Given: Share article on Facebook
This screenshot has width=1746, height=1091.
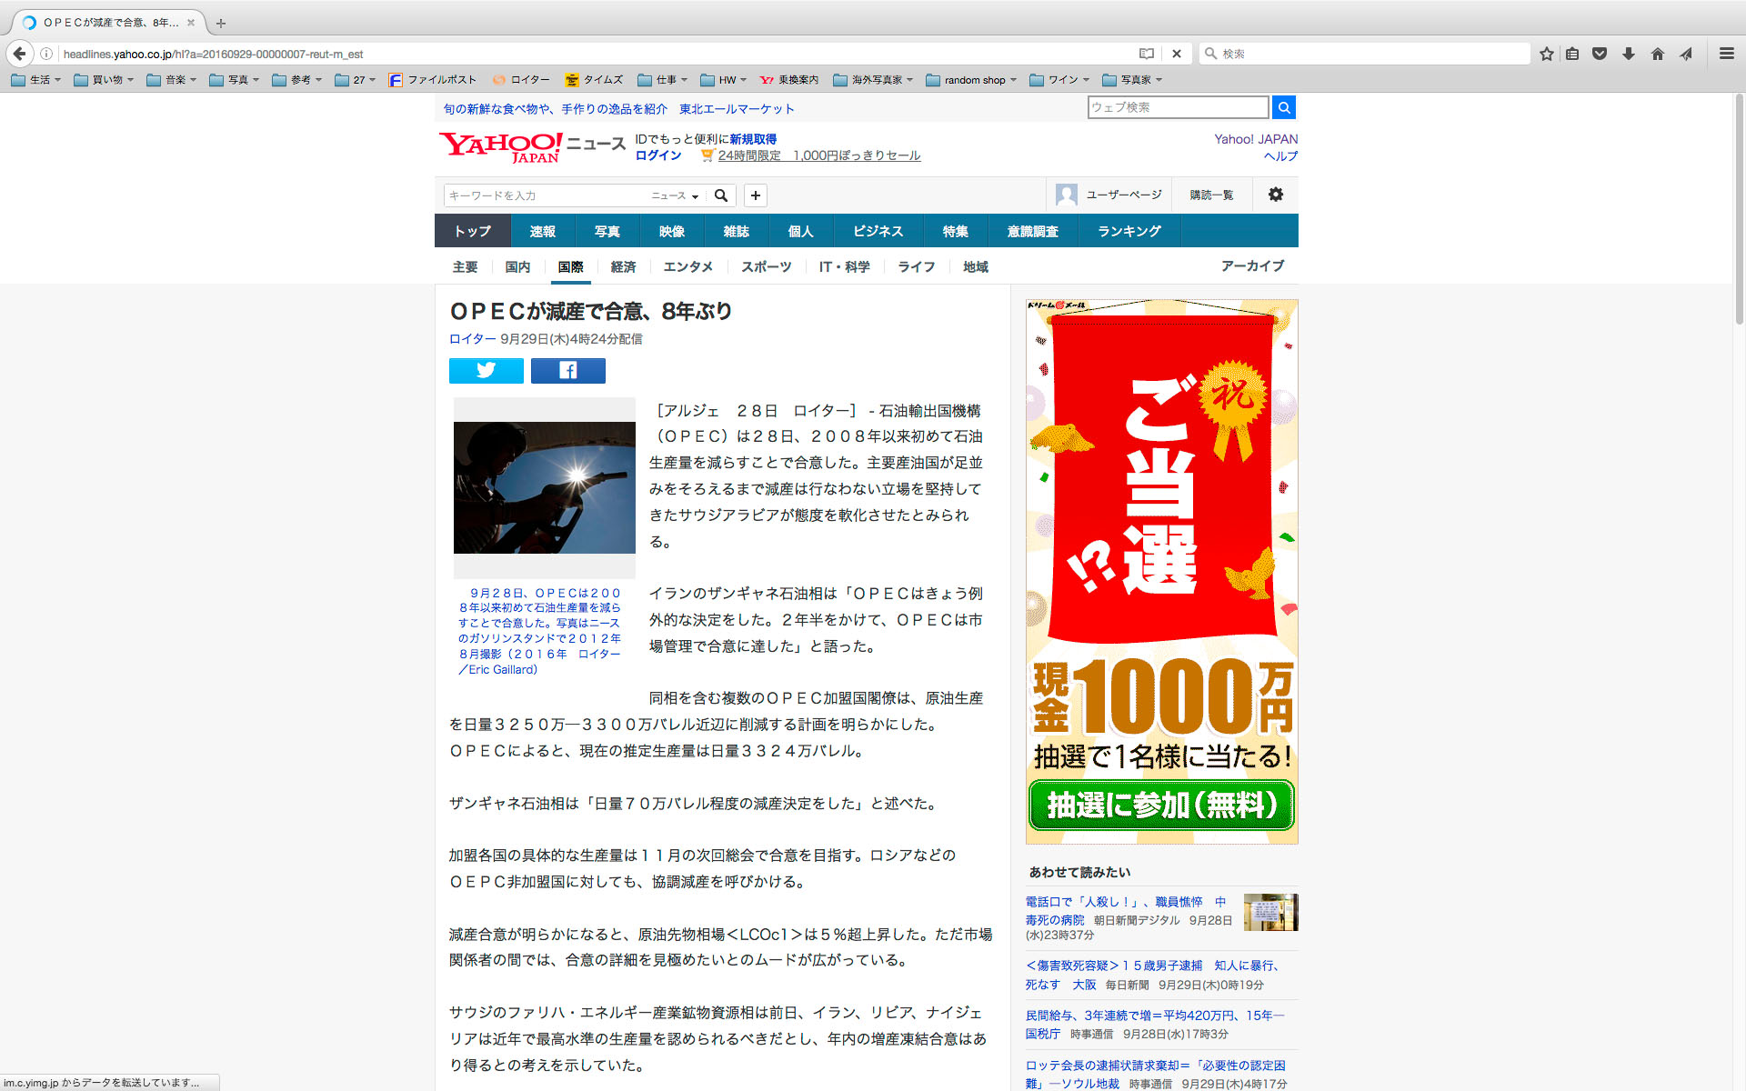Looking at the screenshot, I should point(567,370).
